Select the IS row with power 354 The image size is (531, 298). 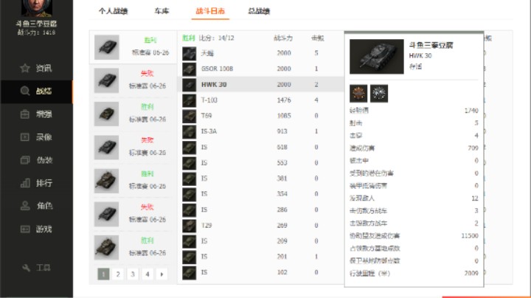tap(261, 195)
